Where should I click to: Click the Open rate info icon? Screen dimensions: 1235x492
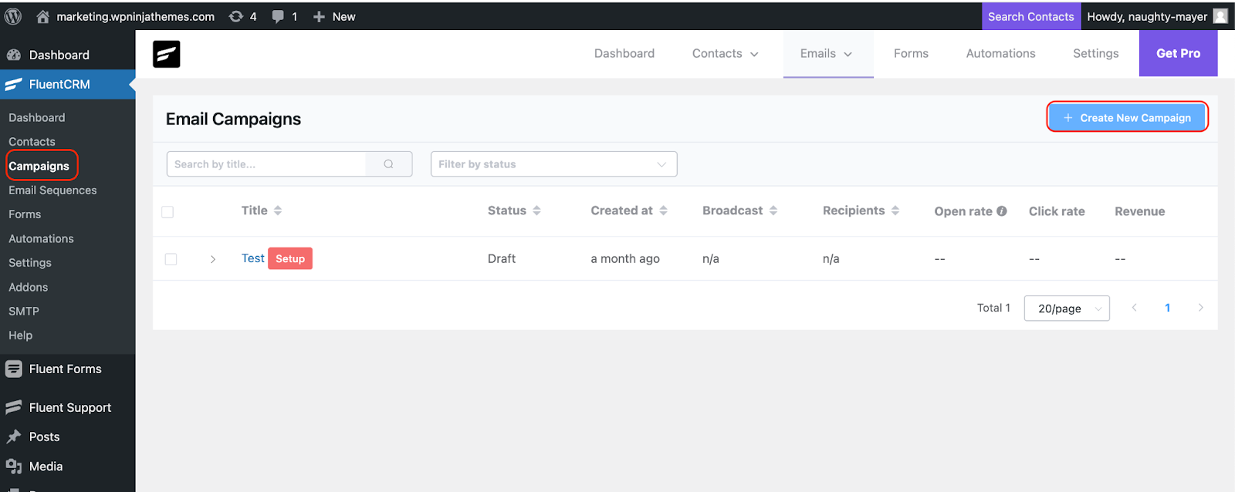pos(1002,211)
